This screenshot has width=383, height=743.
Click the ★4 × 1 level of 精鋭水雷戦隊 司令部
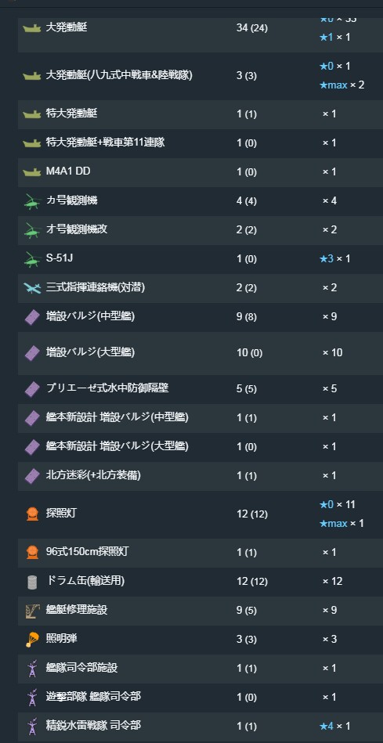334,726
